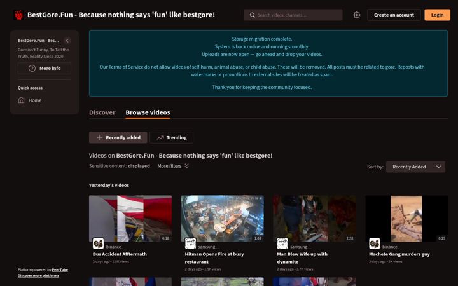Click the samsung__ channel name under Man Blew Wife
458x286 pixels.
click(x=301, y=247)
